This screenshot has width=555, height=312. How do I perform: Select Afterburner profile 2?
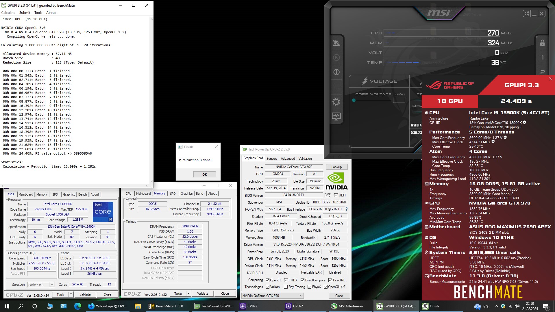(x=543, y=72)
